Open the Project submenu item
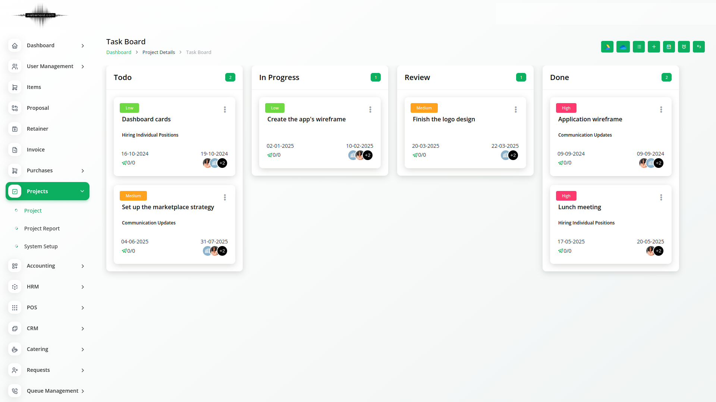 point(33,211)
